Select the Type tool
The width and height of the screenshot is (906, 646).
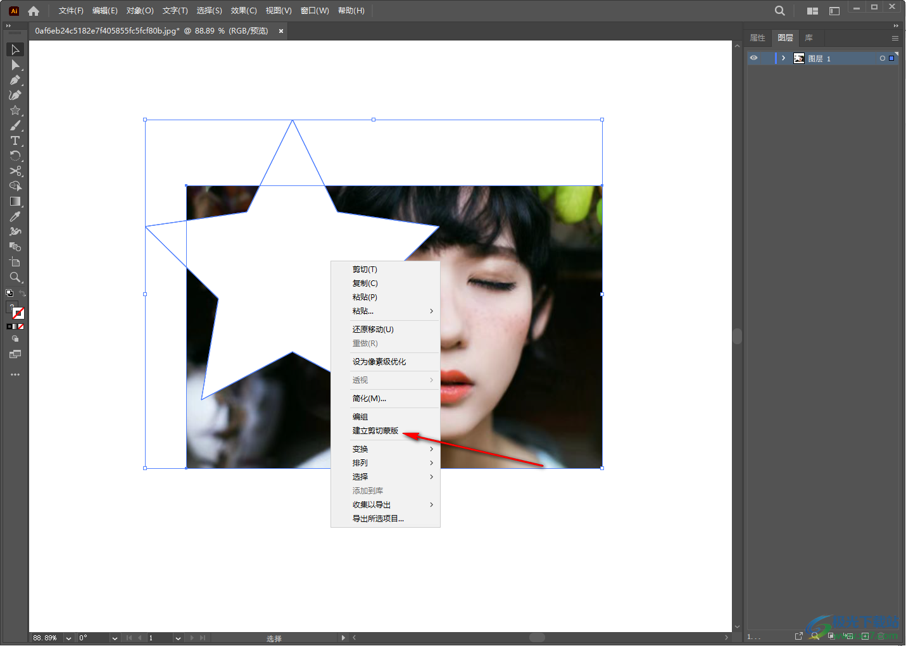(x=15, y=140)
